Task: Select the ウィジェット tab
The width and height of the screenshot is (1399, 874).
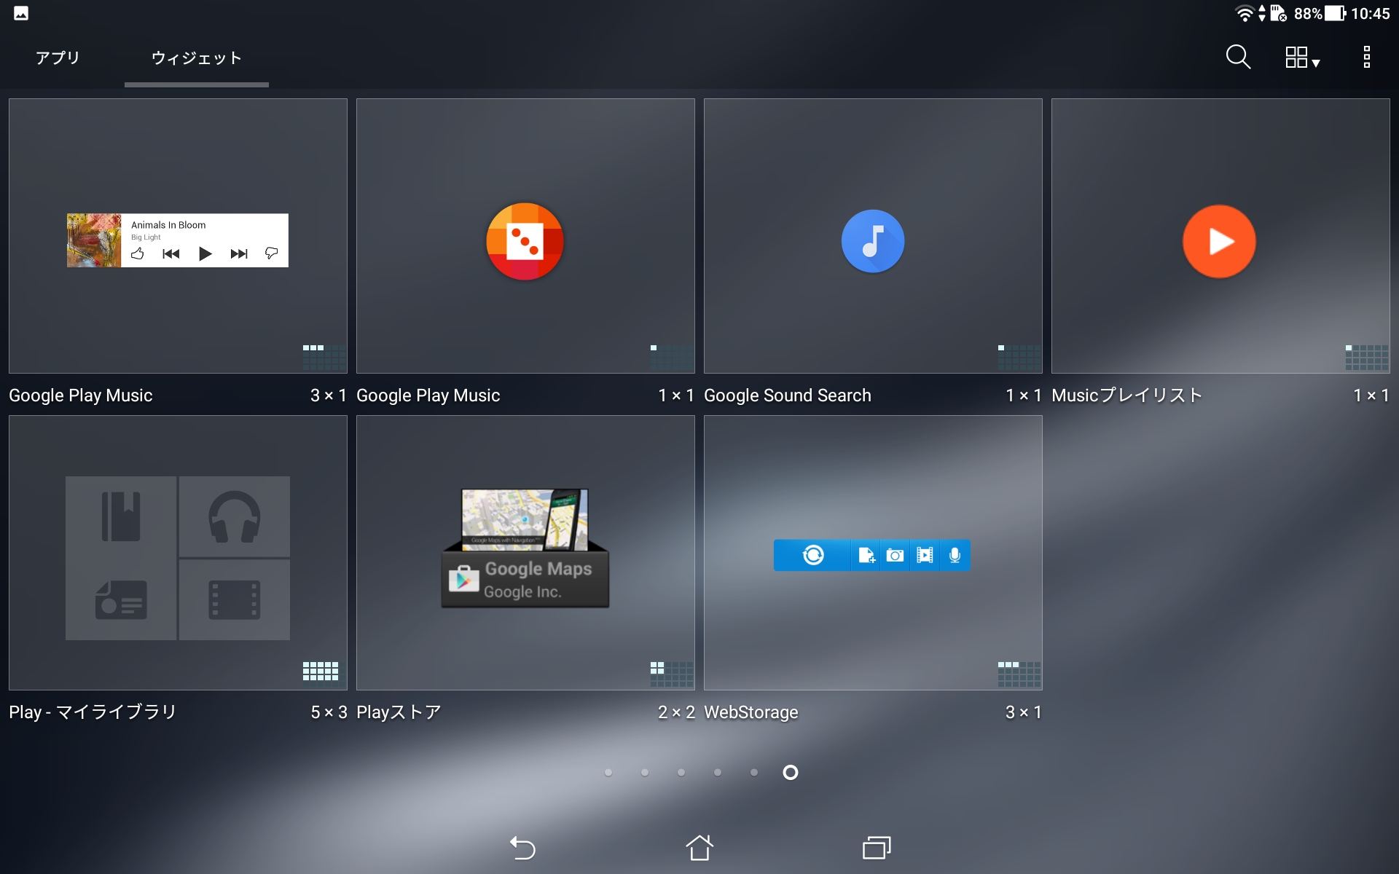Action: click(x=196, y=58)
